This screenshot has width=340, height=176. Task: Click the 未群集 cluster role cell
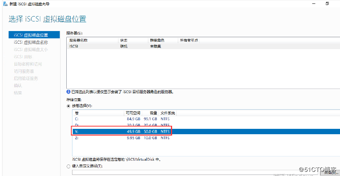(x=156, y=46)
